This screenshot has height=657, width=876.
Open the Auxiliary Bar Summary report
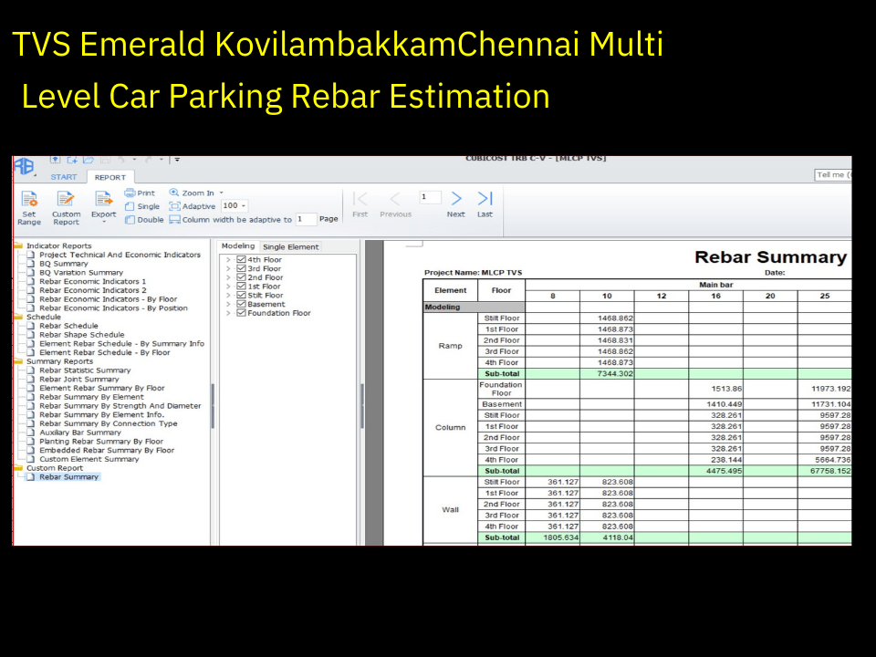80,433
